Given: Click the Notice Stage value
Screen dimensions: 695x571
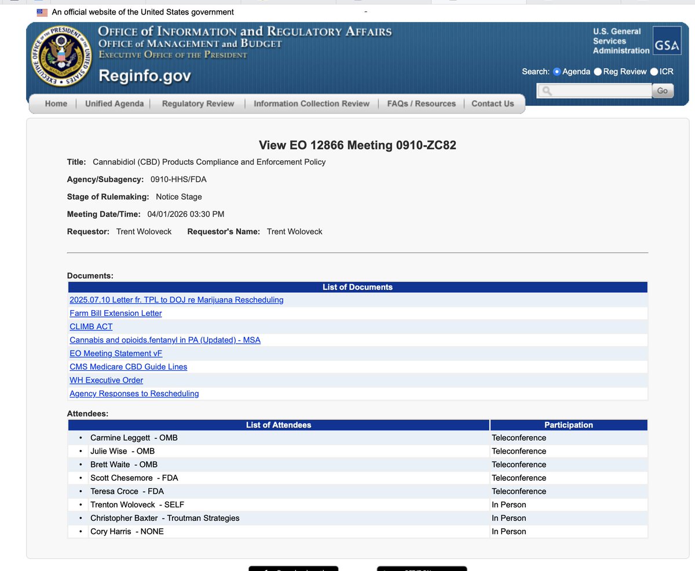Looking at the screenshot, I should 179,197.
